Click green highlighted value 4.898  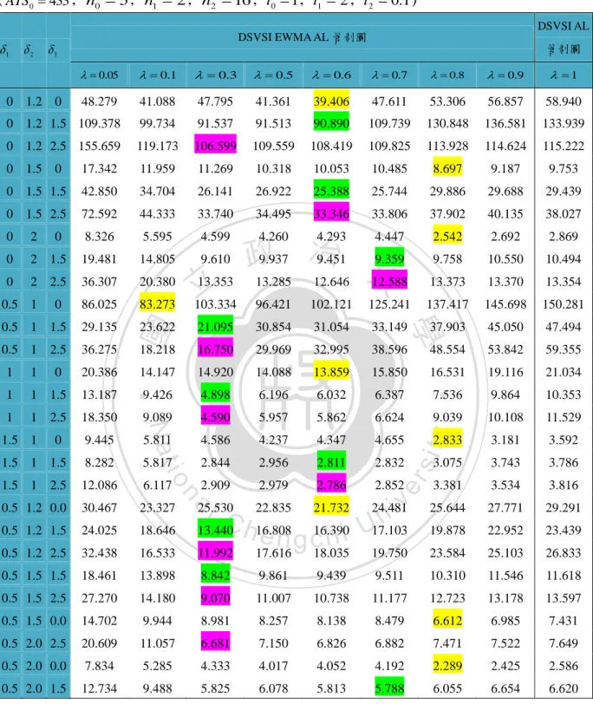click(x=216, y=394)
